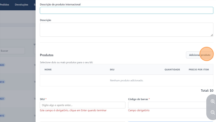This screenshot has height=122, width=216.
Task: Select the badge ending in 021
Action: [x=2, y=99]
